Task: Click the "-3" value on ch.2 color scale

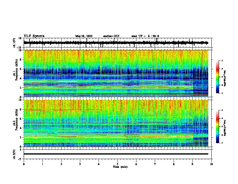Action: point(221,110)
